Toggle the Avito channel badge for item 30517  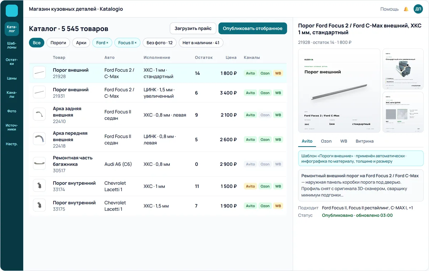click(x=251, y=164)
